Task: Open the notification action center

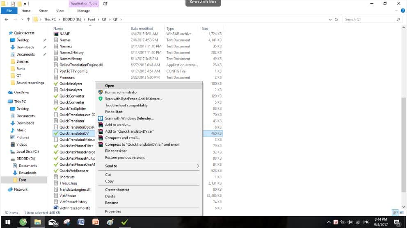Action: point(397,222)
